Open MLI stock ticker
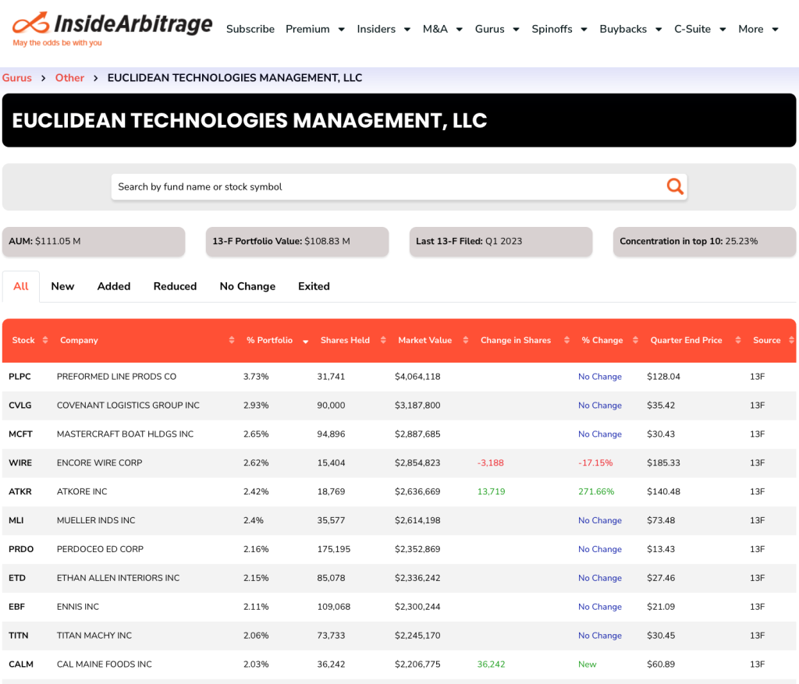Screen dimensions: 799x684 [x=16, y=520]
